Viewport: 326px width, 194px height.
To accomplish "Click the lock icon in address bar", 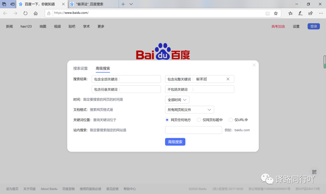I will coord(49,13).
